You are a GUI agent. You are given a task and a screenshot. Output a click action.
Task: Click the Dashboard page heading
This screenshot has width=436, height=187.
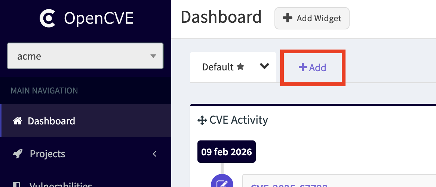coord(221,18)
